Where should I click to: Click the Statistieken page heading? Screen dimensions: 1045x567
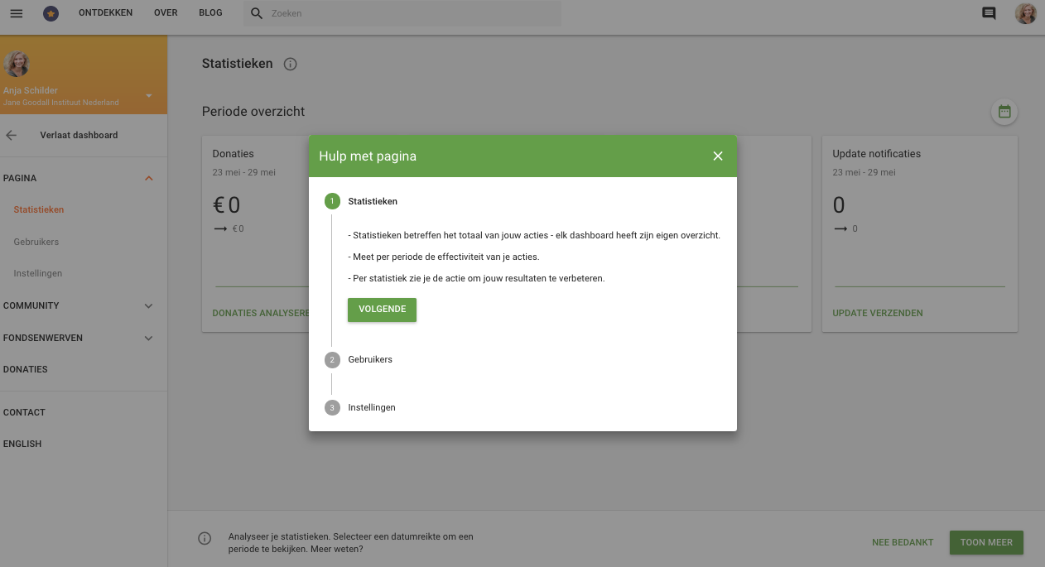(238, 63)
